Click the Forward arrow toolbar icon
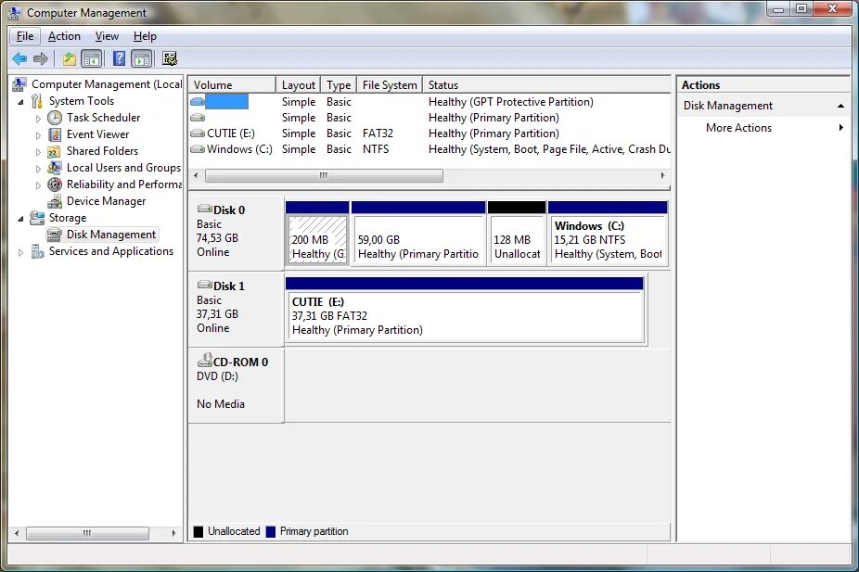This screenshot has height=572, width=859. tap(41, 58)
